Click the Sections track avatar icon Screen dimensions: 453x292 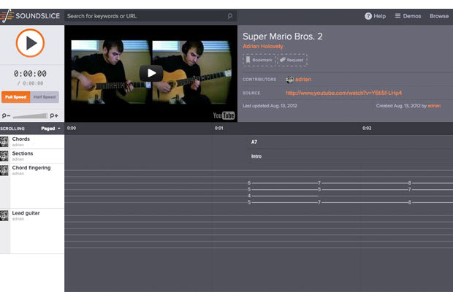pos(4,156)
